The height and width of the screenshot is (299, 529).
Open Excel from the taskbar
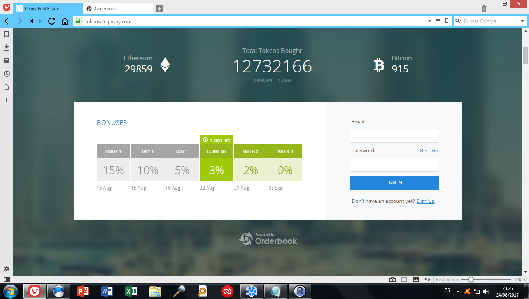point(131,291)
